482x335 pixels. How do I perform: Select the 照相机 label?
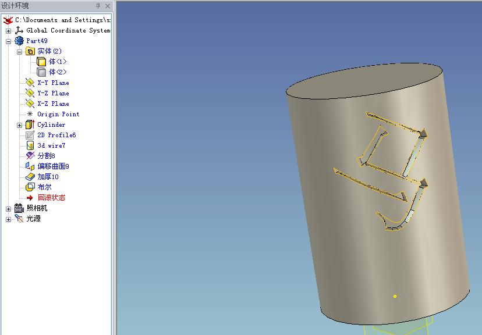point(37,208)
